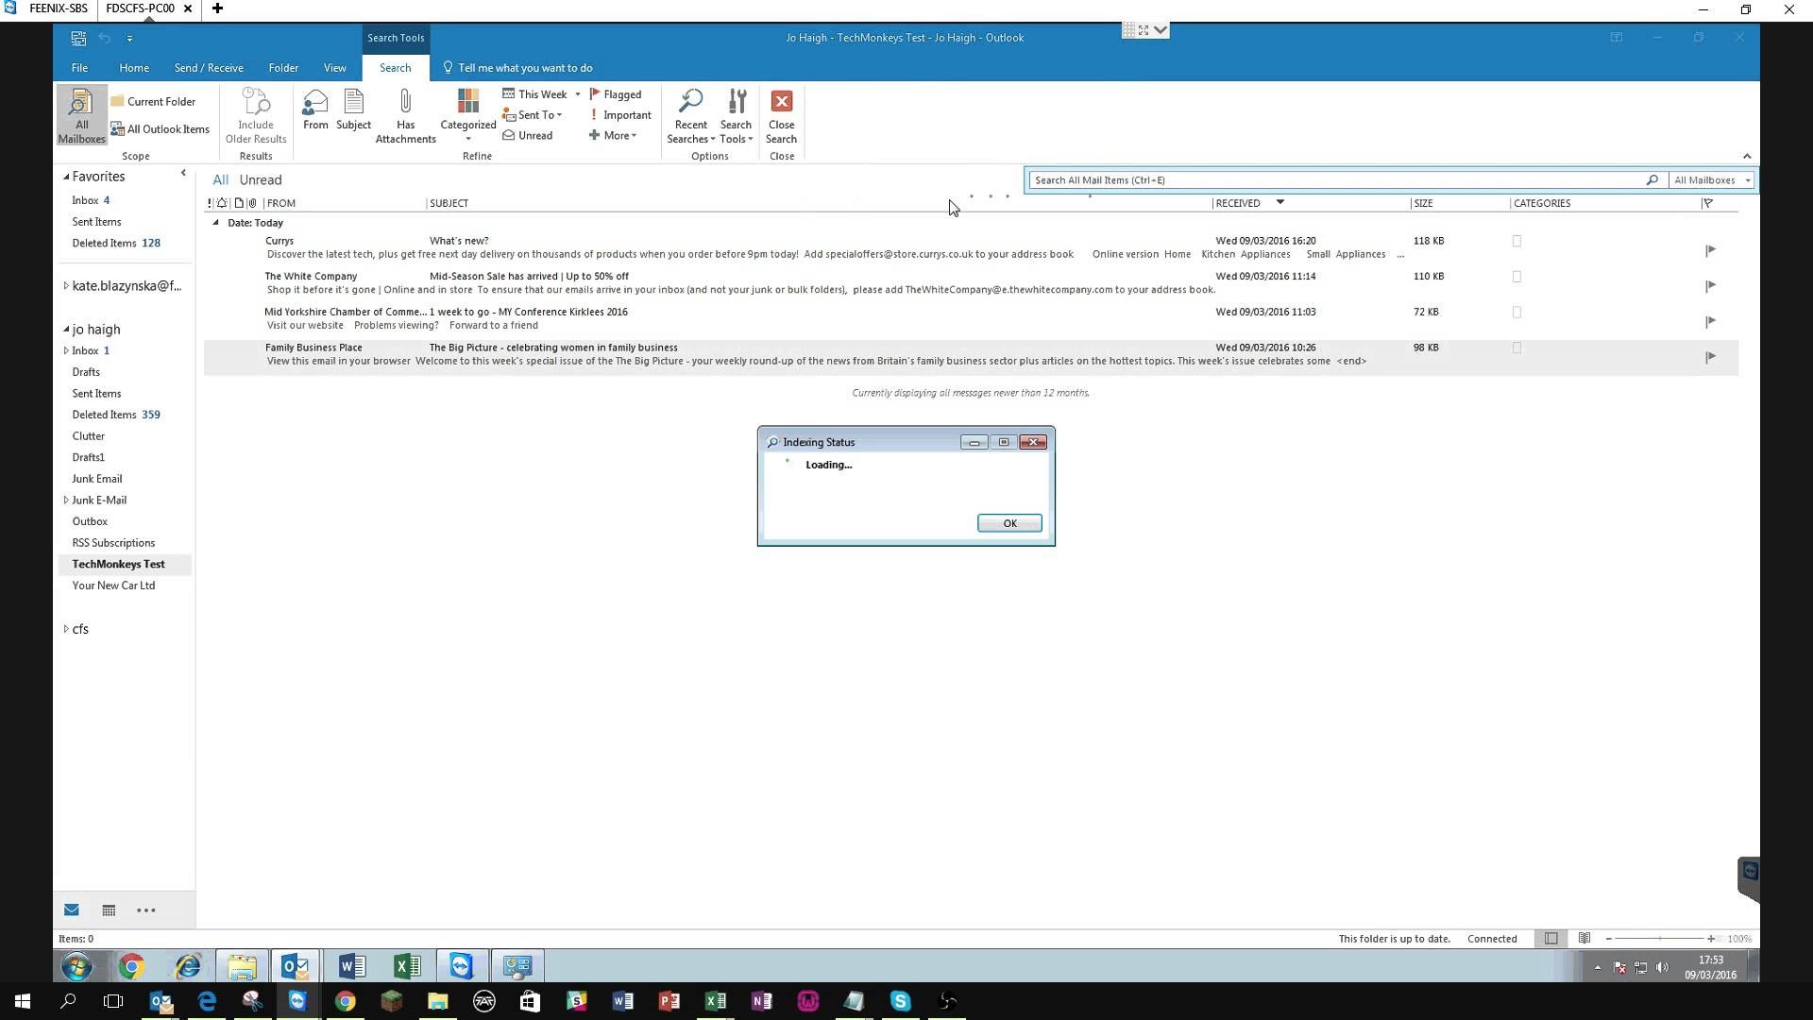This screenshot has height=1020, width=1813.
Task: Switch to the View ribbon tab
Action: coord(335,67)
